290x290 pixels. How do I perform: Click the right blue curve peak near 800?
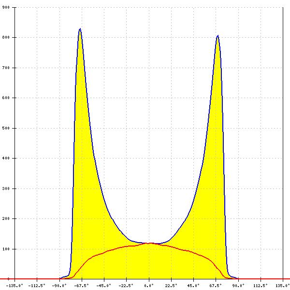point(217,36)
